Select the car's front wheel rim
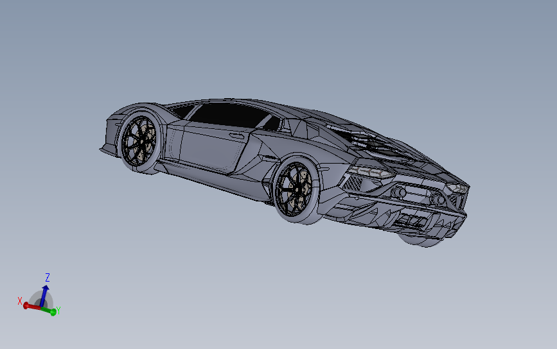 pos(139,140)
